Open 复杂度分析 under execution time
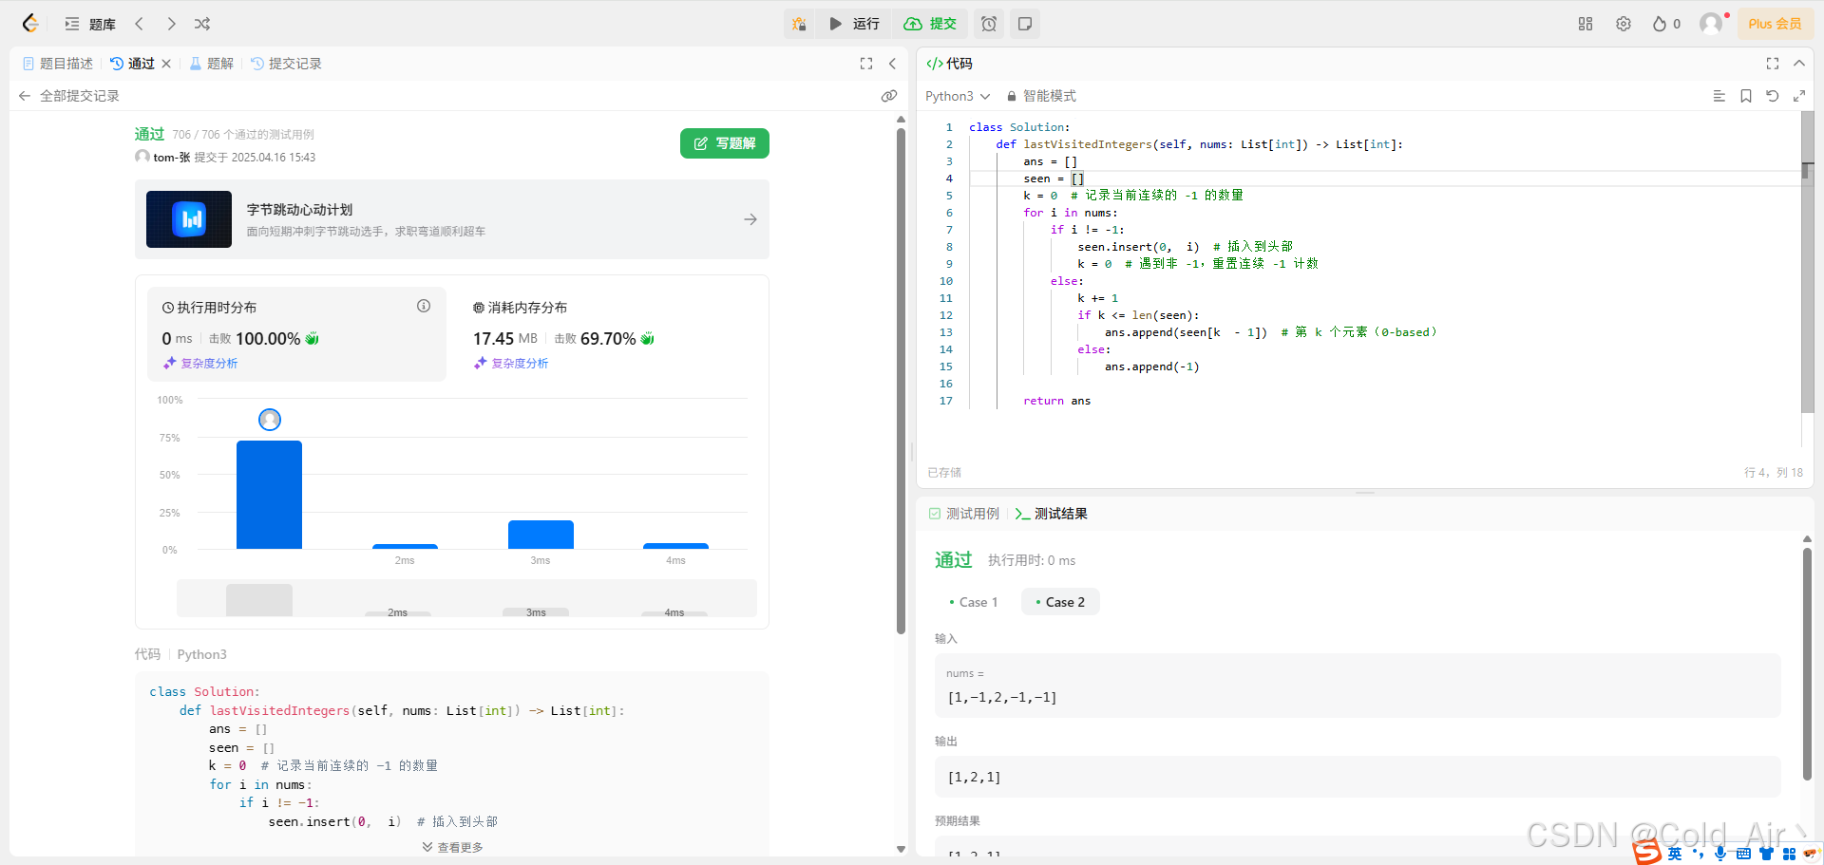 pyautogui.click(x=200, y=364)
